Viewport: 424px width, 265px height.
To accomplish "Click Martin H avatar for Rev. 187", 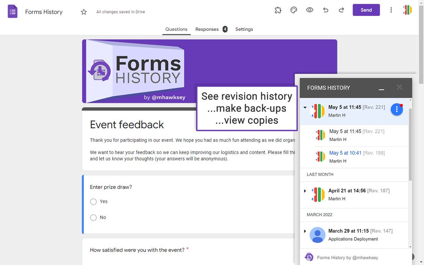I will 318,195.
